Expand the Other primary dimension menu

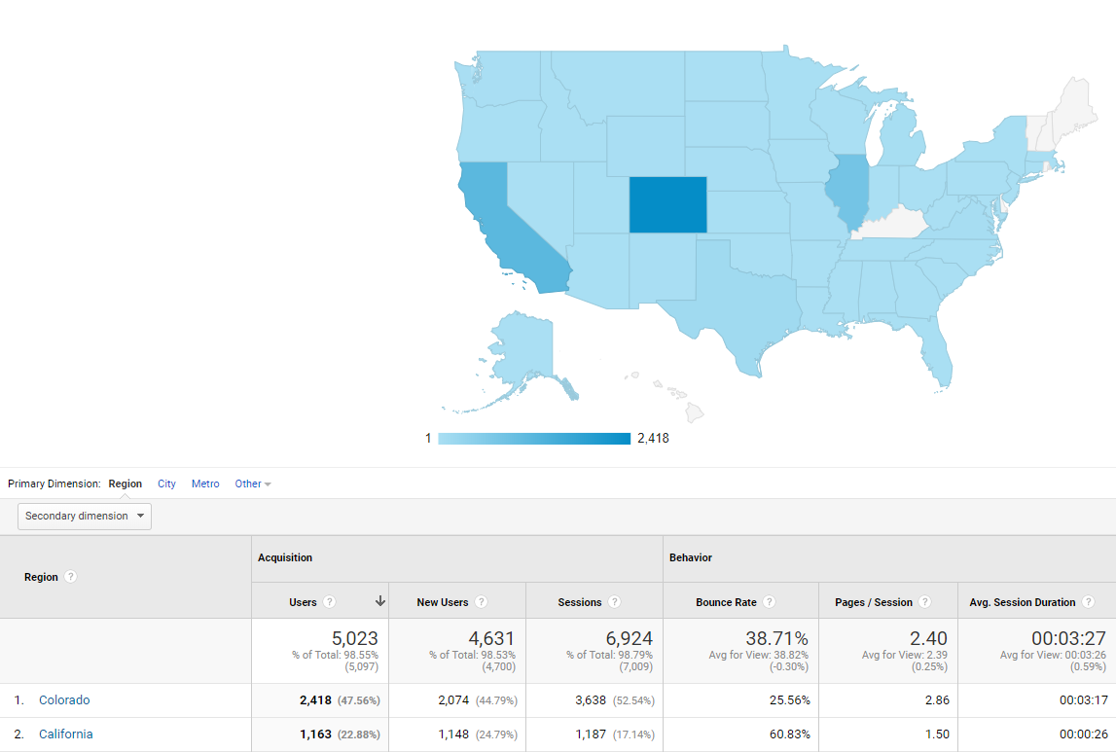(x=252, y=483)
